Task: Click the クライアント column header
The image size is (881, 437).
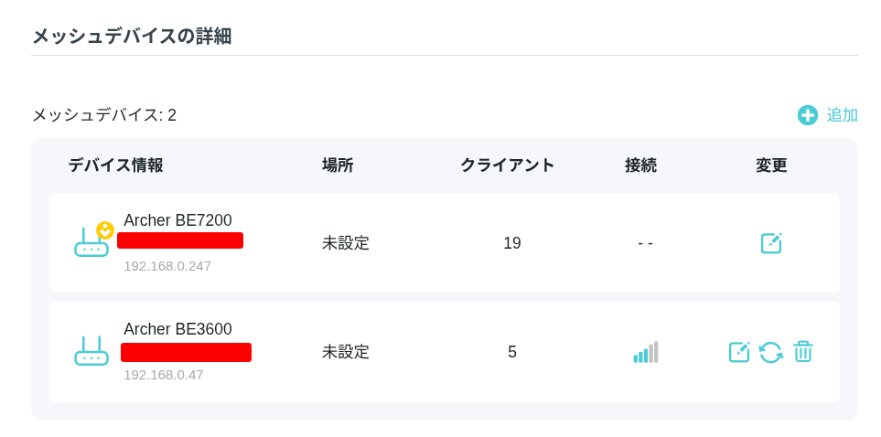Action: pos(508,165)
